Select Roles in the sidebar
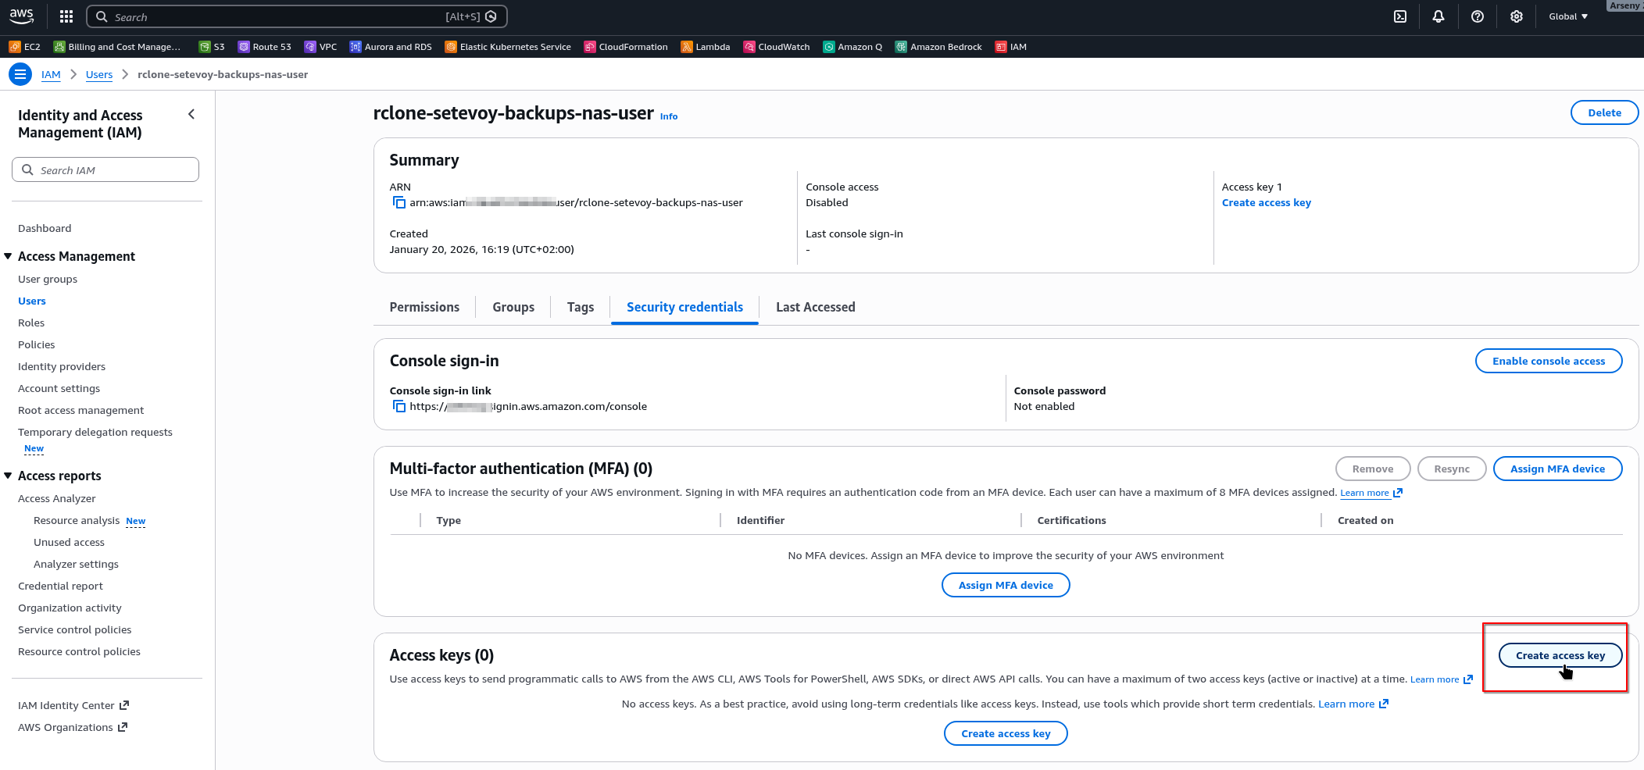Image resolution: width=1644 pixels, height=770 pixels. point(31,323)
